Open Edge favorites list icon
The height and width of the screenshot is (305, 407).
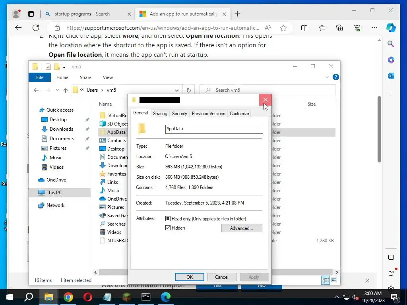322,28
